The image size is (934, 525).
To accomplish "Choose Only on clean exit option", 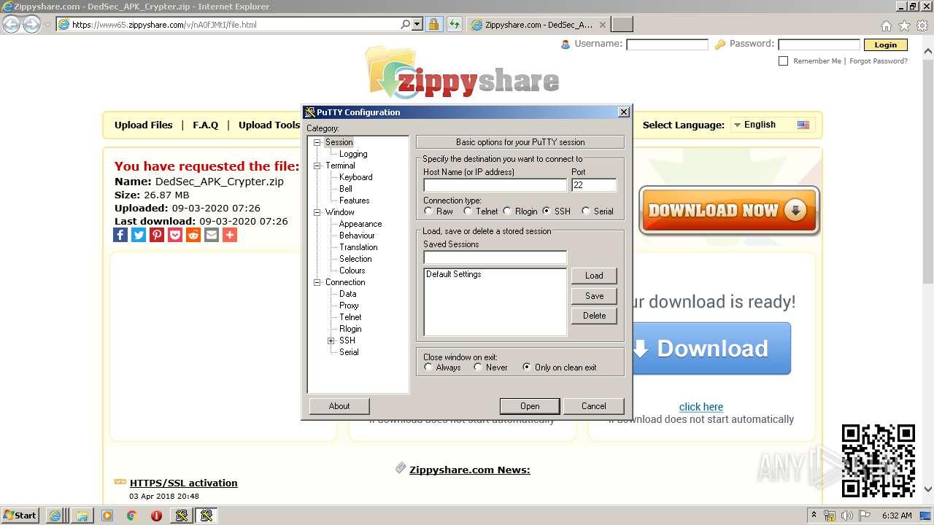I will (527, 367).
